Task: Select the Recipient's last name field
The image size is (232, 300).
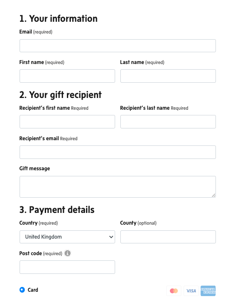Action: (x=168, y=121)
